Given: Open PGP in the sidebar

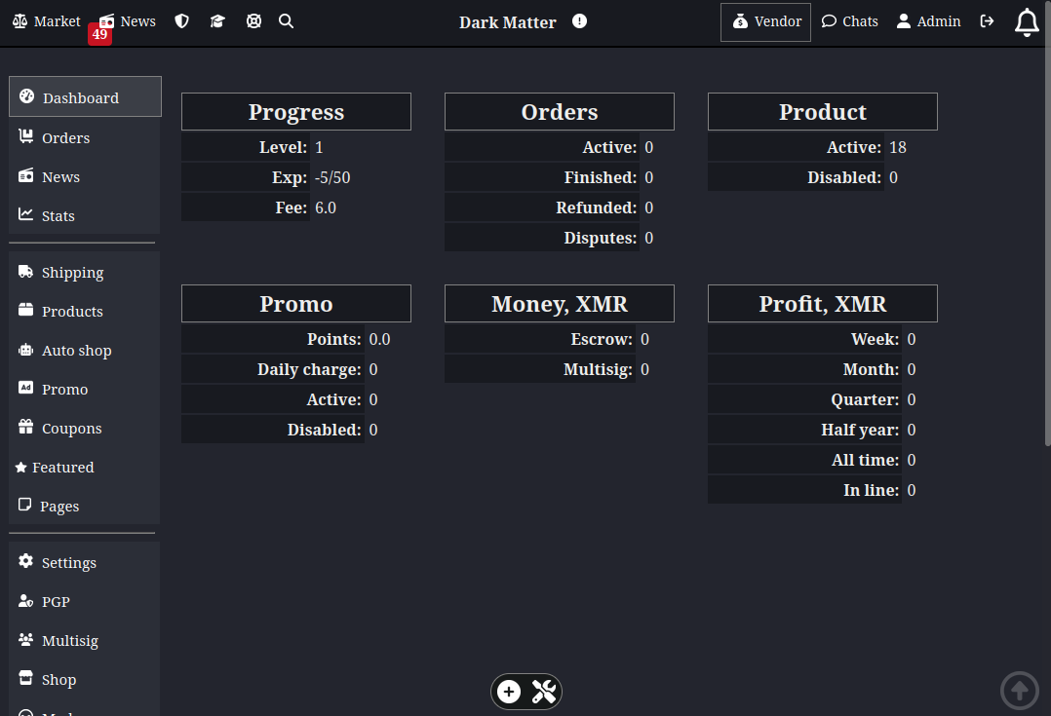Looking at the screenshot, I should [x=85, y=601].
